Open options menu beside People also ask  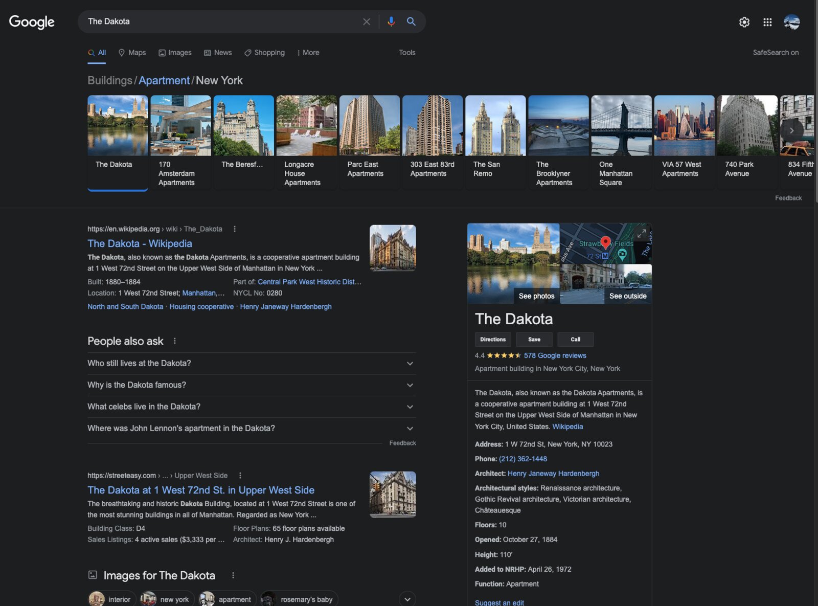click(x=175, y=341)
